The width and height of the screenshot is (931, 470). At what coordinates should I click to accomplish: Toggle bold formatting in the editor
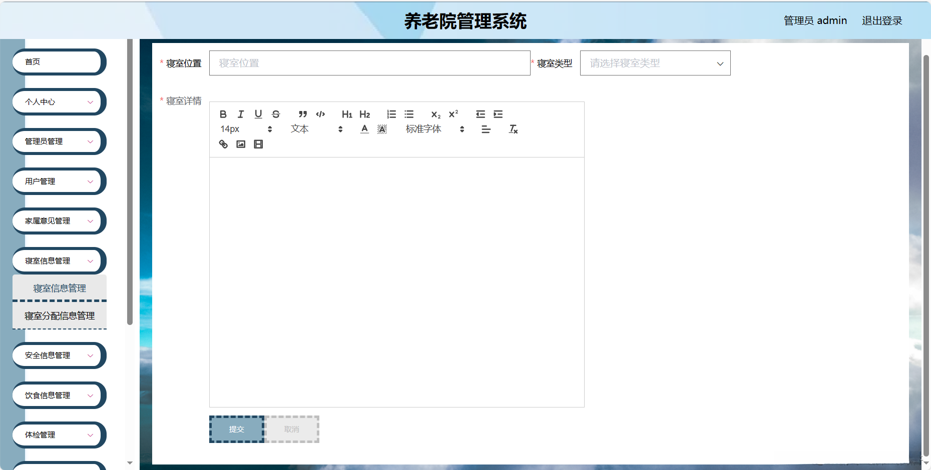[223, 114]
